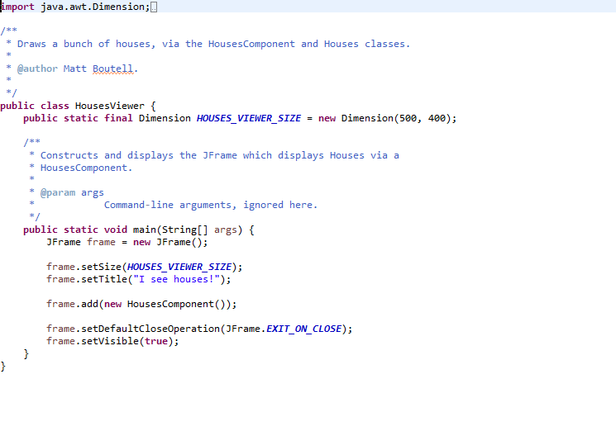Click 'Draws a bunch of houses' comment line
616x431 pixels.
[x=213, y=44]
